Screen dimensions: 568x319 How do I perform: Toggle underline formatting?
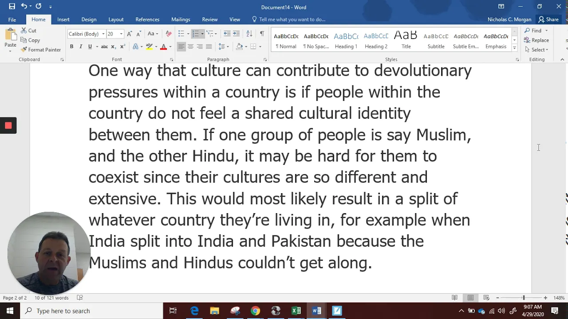click(x=90, y=47)
